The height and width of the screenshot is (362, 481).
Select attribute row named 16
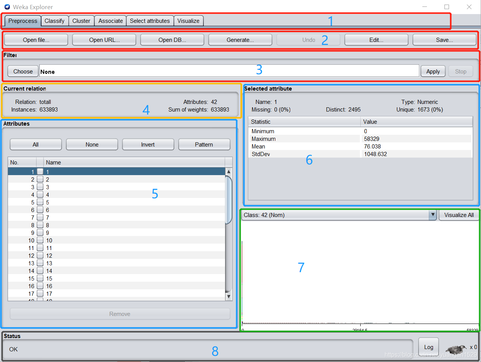tap(117, 286)
